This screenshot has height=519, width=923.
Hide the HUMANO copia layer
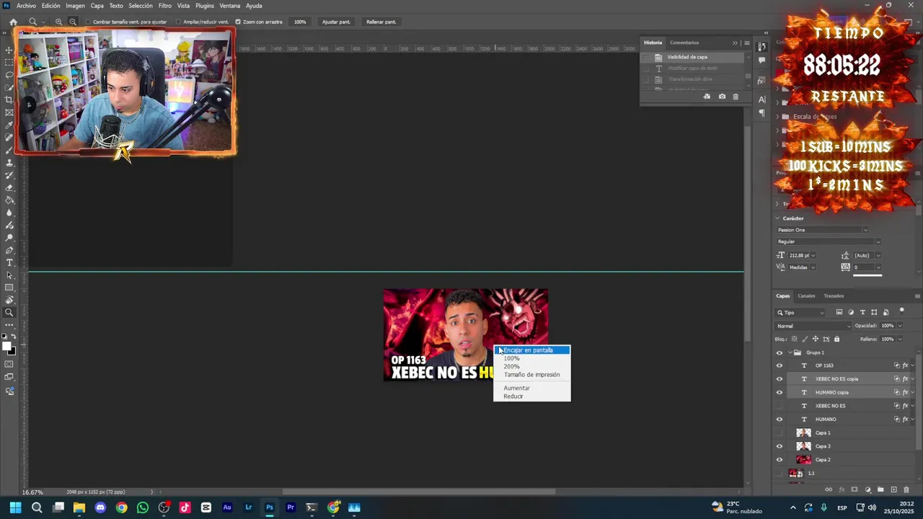[x=779, y=393]
